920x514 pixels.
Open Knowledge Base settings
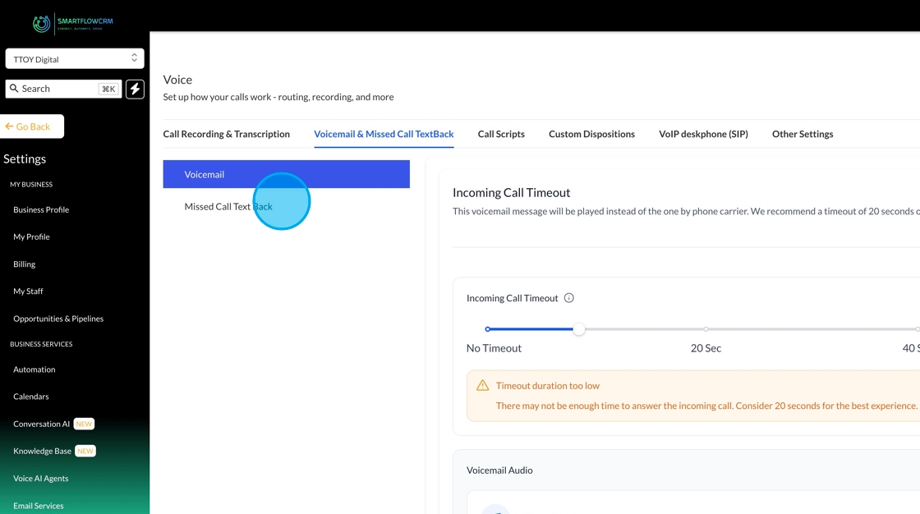click(42, 451)
